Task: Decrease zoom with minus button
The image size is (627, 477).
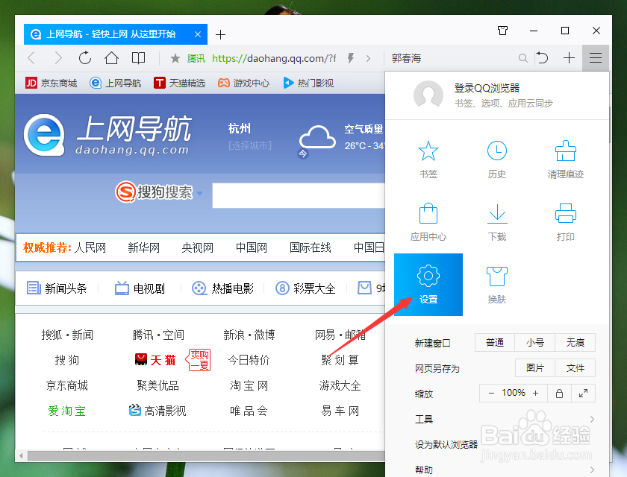Action: [491, 394]
